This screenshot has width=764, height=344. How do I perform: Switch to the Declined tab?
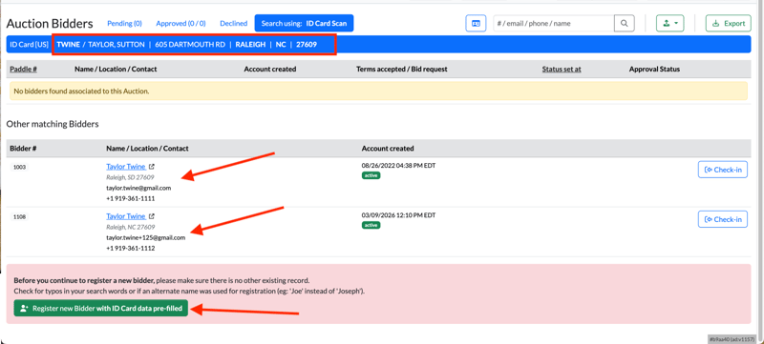pyautogui.click(x=233, y=23)
